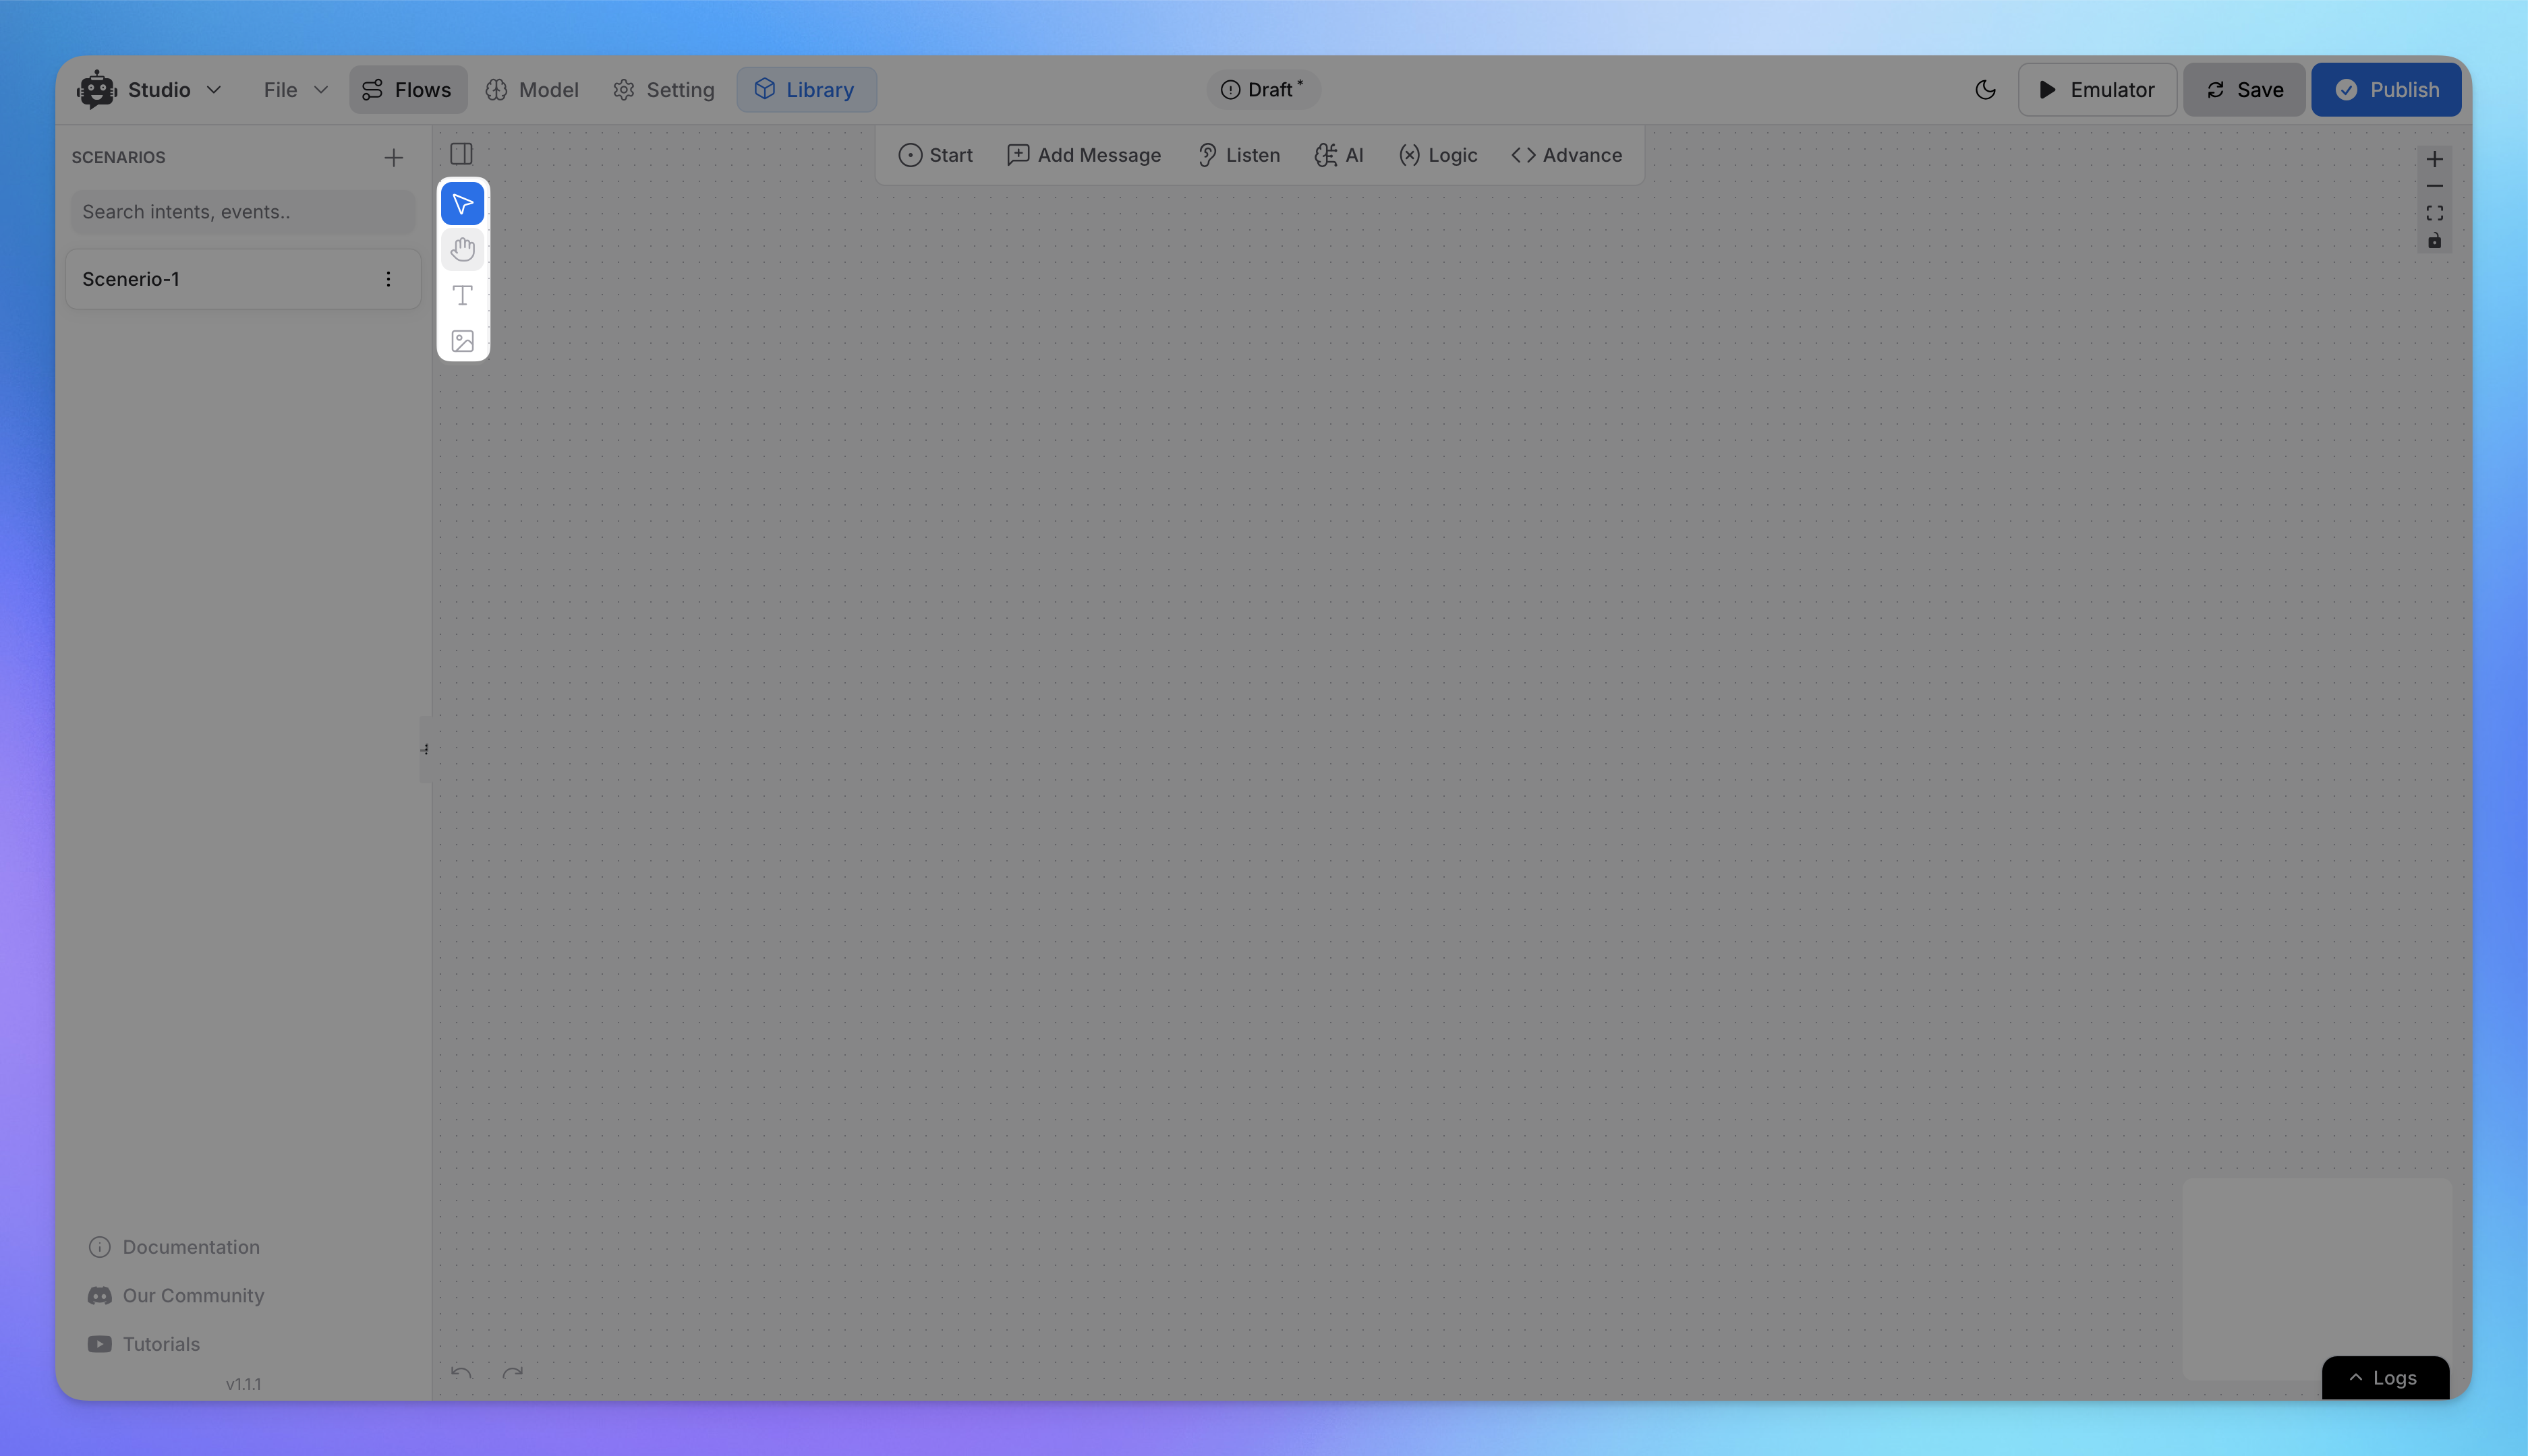Expand the Studio dropdown chevron
The height and width of the screenshot is (1456, 2528).
click(214, 90)
